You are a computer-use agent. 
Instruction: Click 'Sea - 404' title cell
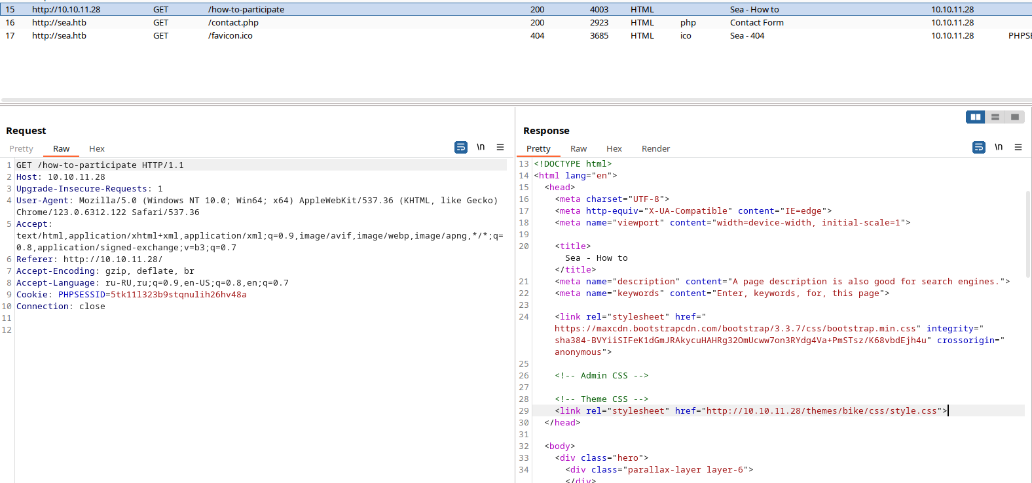[747, 35]
